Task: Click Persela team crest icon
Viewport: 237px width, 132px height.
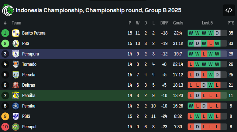Action: (x=16, y=75)
